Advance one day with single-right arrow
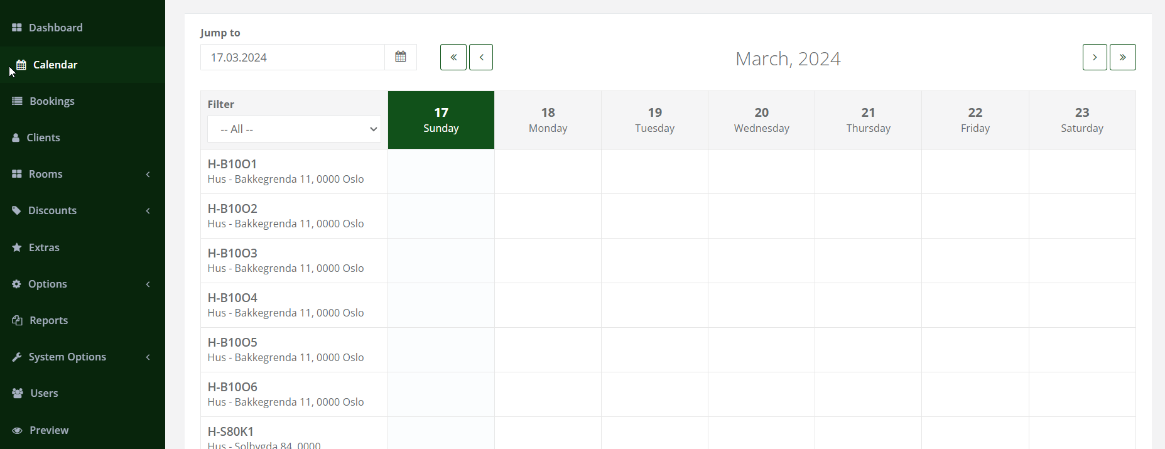 tap(1094, 57)
